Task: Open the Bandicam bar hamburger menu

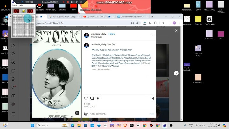Action: pyautogui.click(x=18, y=2)
